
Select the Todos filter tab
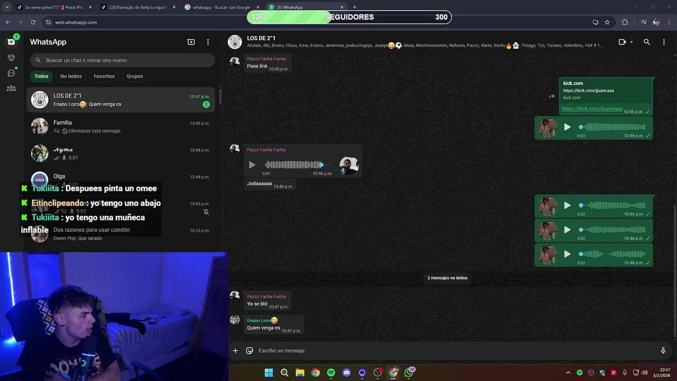(x=41, y=76)
